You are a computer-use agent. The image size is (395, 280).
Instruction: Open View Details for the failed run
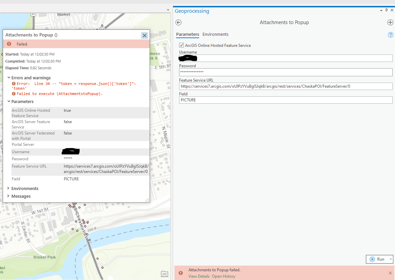click(199, 276)
